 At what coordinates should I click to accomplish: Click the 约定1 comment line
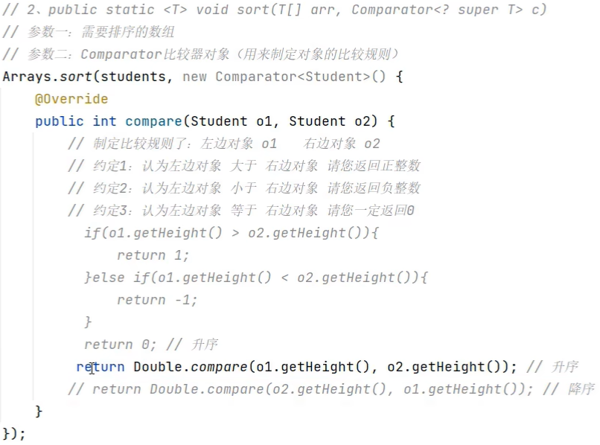coord(244,166)
